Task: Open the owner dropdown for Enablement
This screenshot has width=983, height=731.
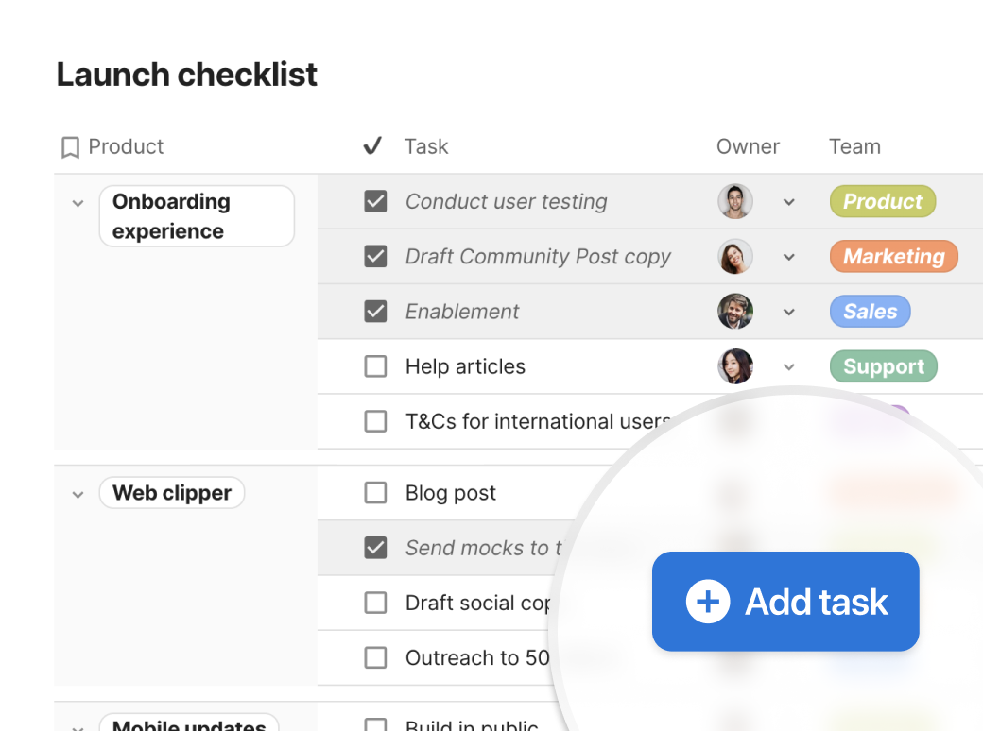Action: (x=789, y=312)
